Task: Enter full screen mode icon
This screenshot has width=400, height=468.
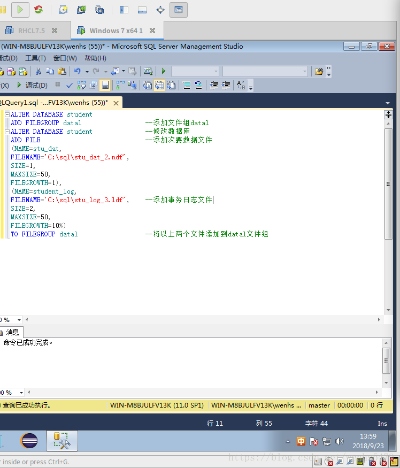Action: (160, 10)
